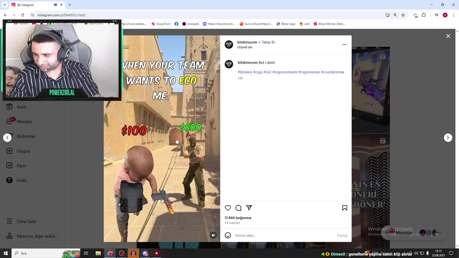Open the tab search dropdown arrow

(x=5, y=5)
